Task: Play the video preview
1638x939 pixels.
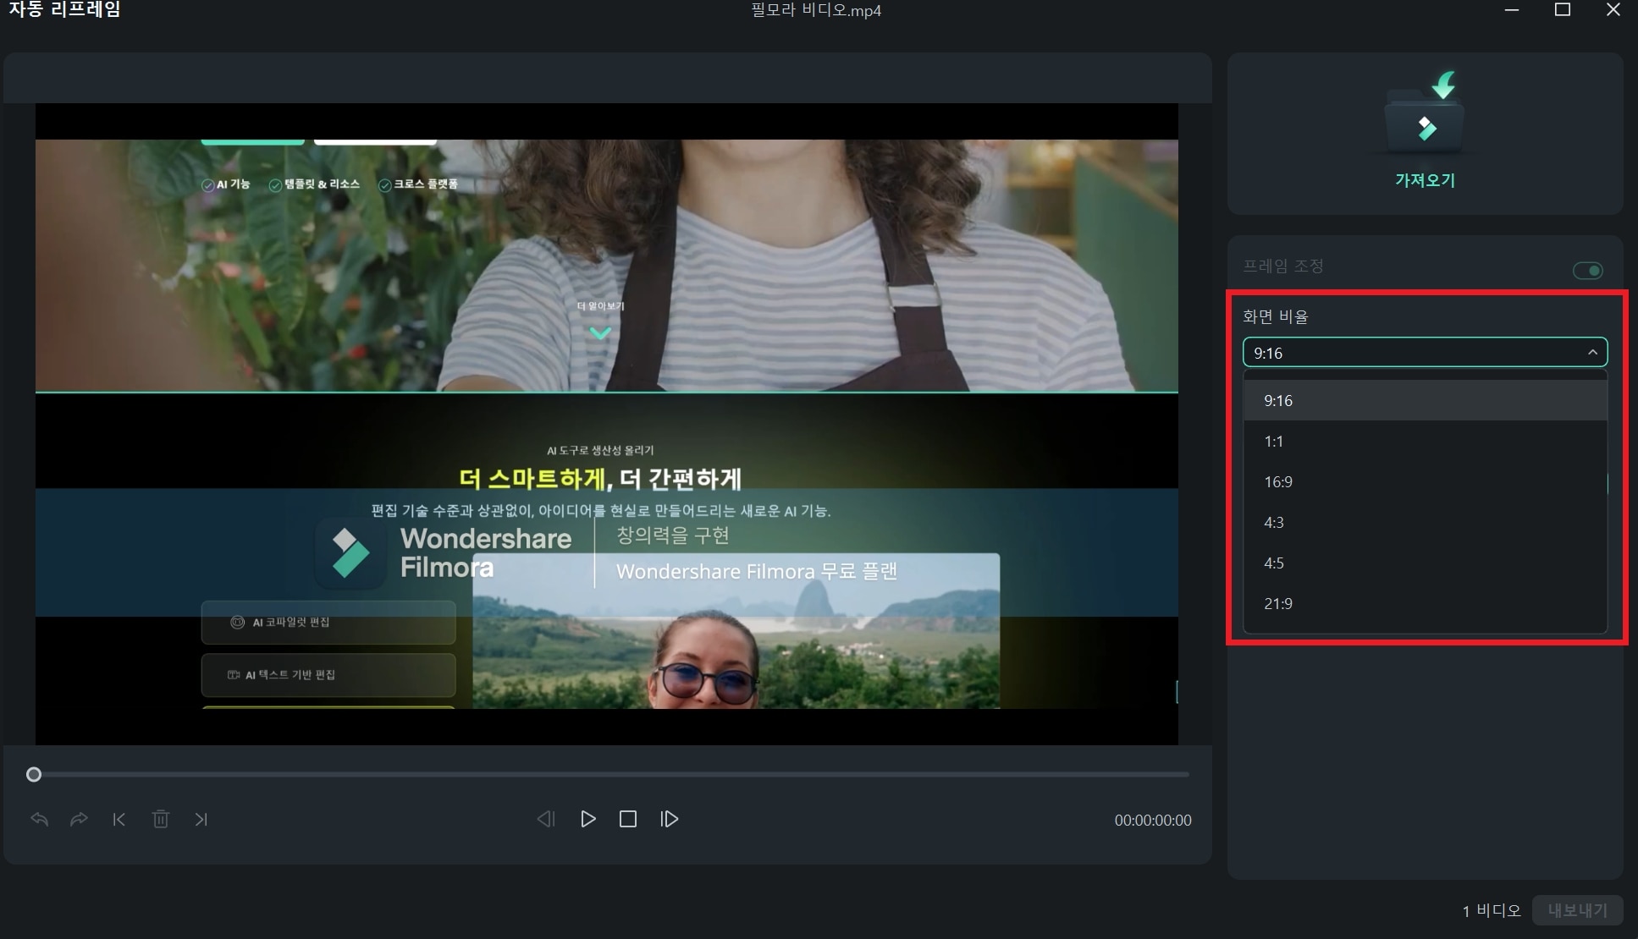Action: pos(587,819)
